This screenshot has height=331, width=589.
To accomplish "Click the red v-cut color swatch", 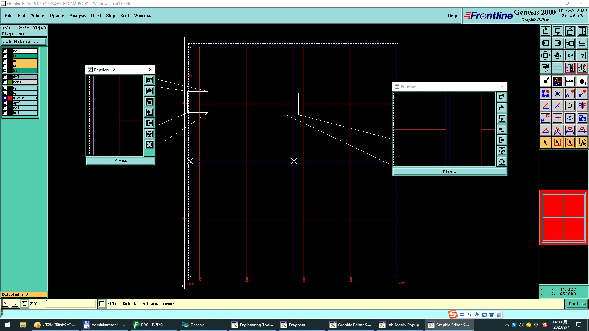I will [10, 98].
